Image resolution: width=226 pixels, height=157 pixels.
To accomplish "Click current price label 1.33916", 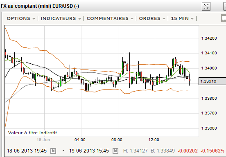I will (x=212, y=81).
